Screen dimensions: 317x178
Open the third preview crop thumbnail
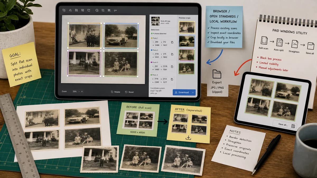click(187, 55)
